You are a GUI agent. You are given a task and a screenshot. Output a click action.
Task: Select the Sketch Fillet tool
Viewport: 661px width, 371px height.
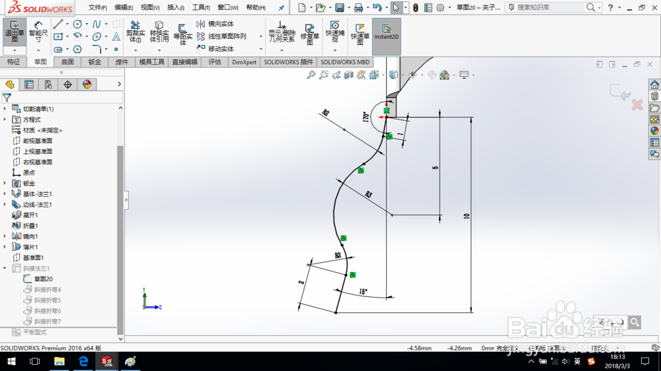pos(97,50)
